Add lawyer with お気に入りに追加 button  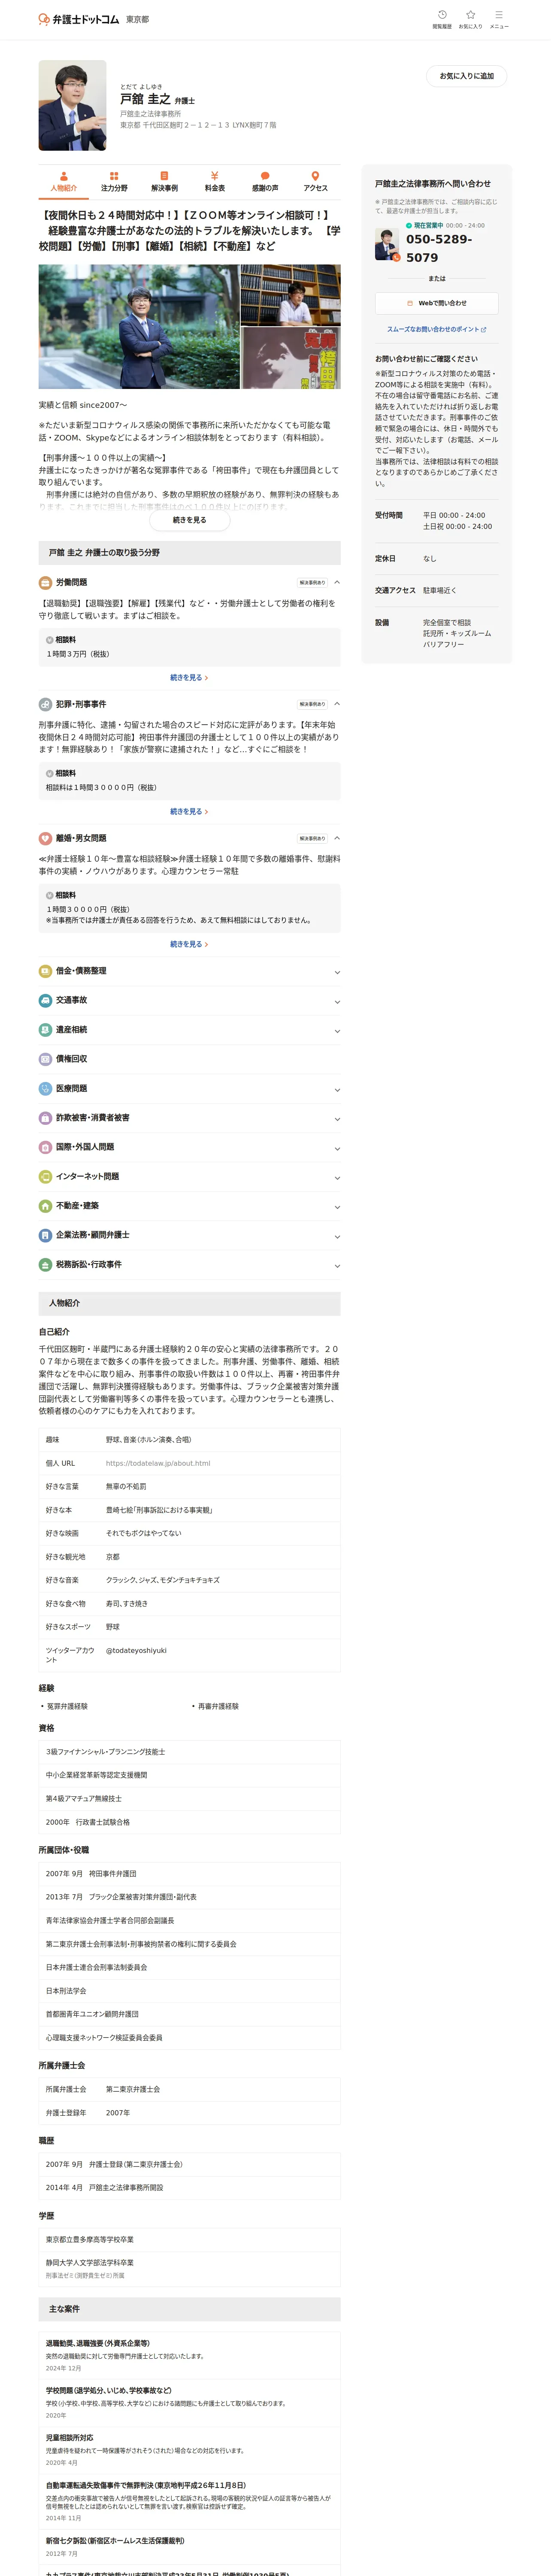[x=466, y=76]
